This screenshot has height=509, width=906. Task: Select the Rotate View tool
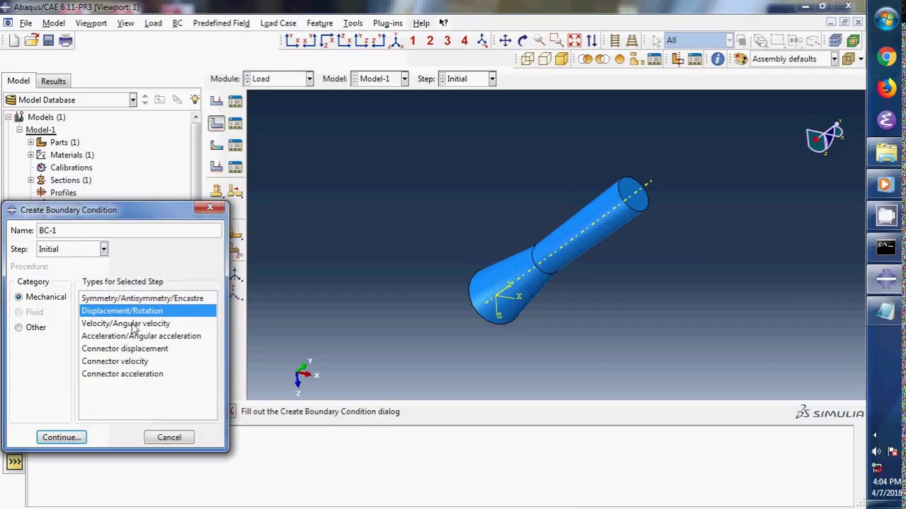(522, 41)
